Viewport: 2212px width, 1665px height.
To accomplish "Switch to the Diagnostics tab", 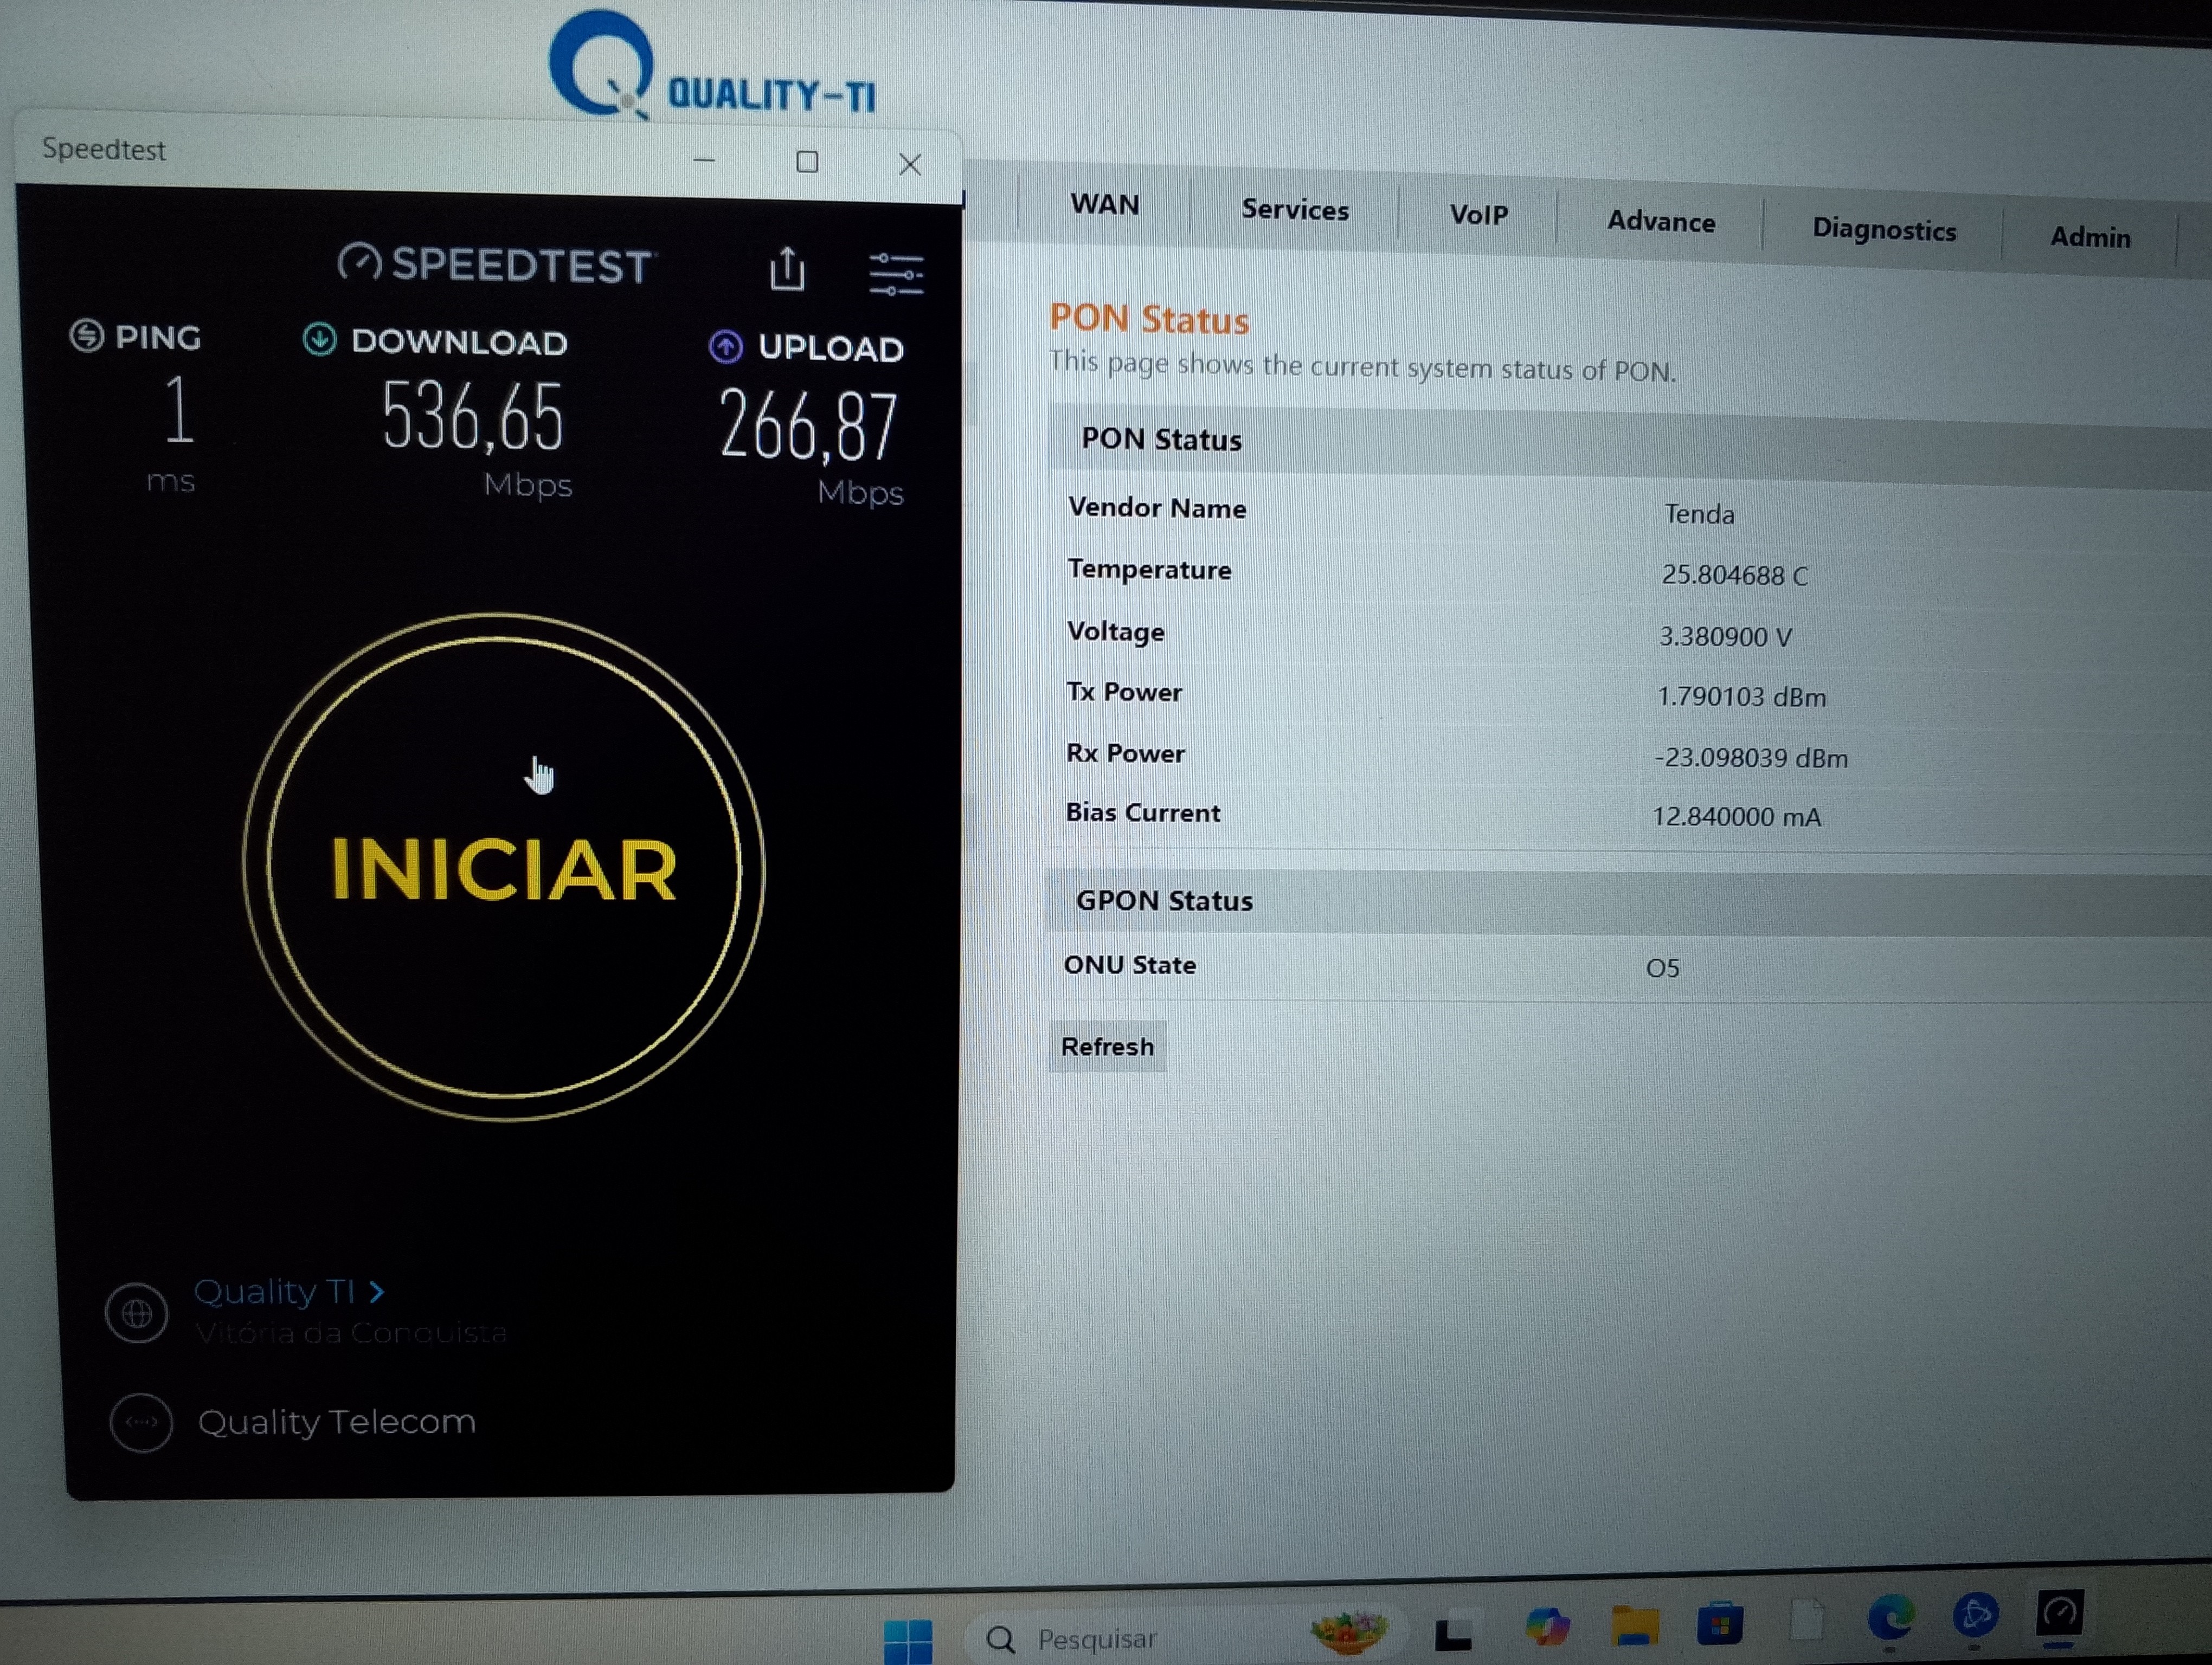I will coord(1883,230).
